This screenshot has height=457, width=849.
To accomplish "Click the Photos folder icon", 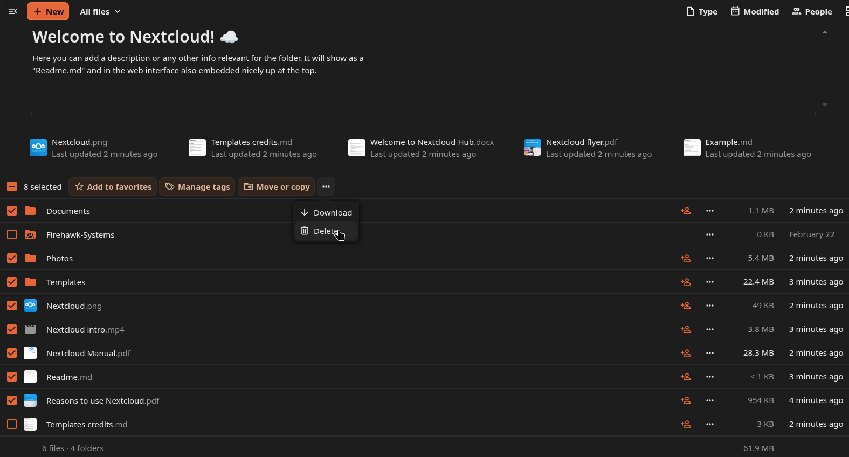I will click(x=30, y=258).
